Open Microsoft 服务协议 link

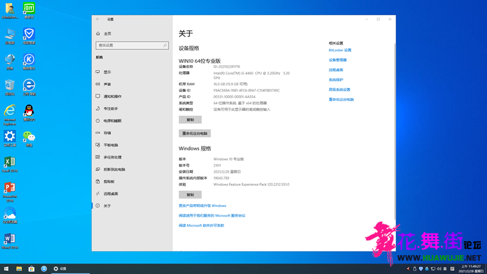click(212, 216)
